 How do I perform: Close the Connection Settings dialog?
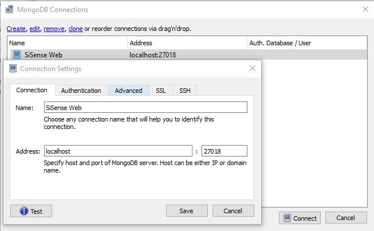[x=253, y=68]
